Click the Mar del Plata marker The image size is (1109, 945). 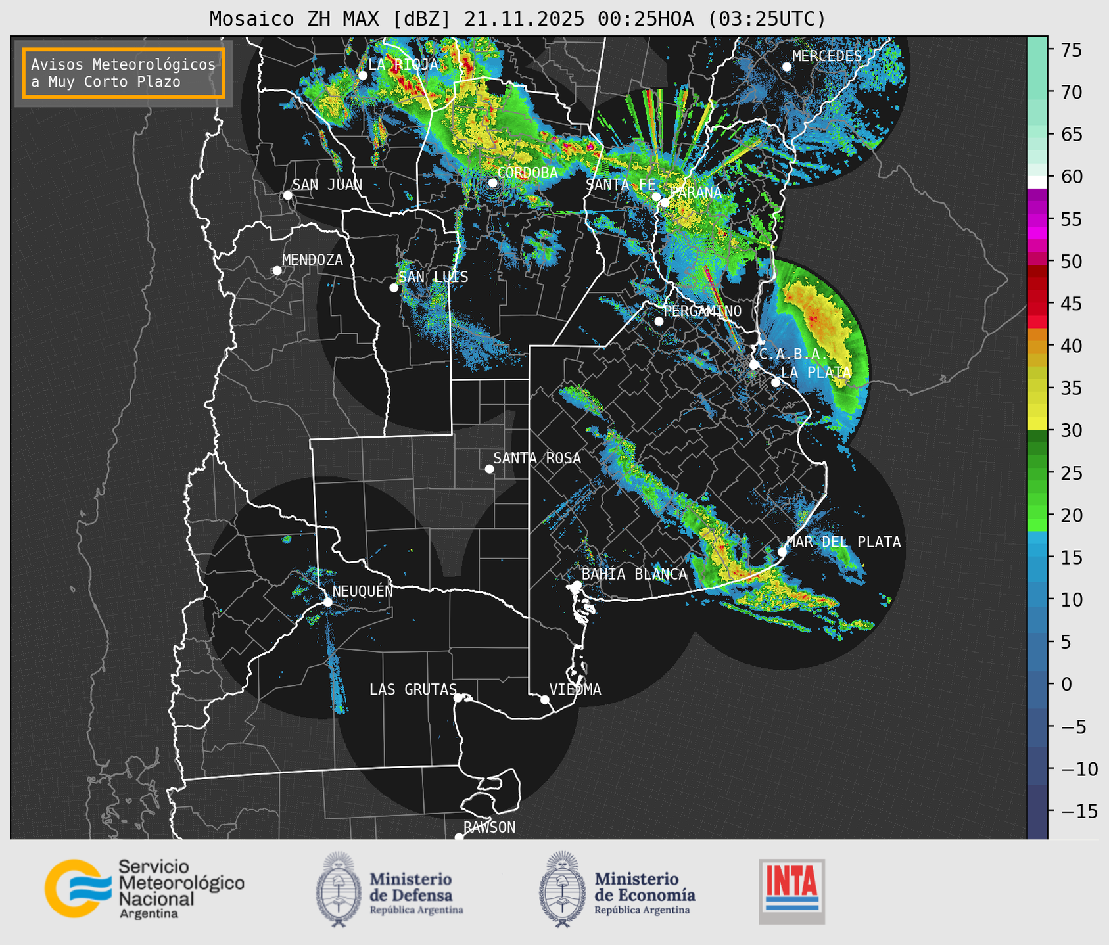click(x=782, y=551)
